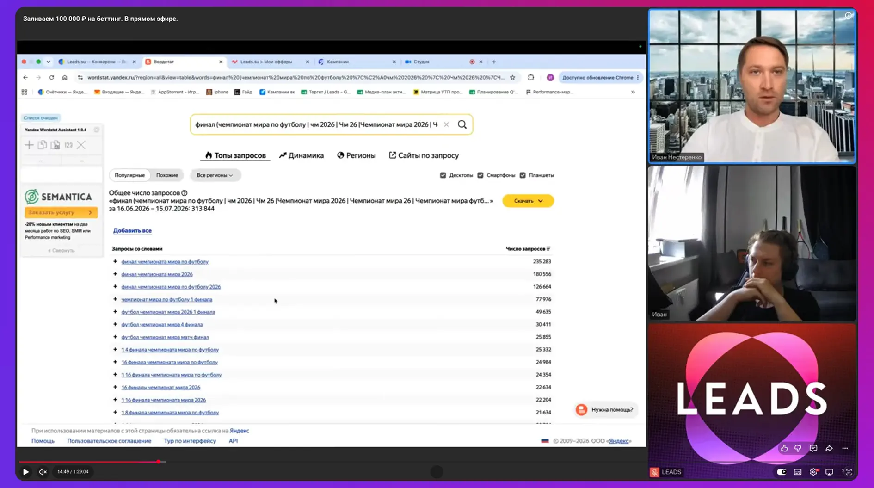Toggle the Десктопы checkbox
Screen dimensions: 874x488
(x=443, y=175)
